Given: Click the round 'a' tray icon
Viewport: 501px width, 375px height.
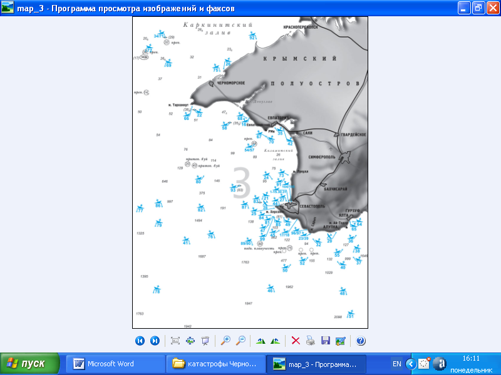Looking at the screenshot, I should [x=440, y=364].
